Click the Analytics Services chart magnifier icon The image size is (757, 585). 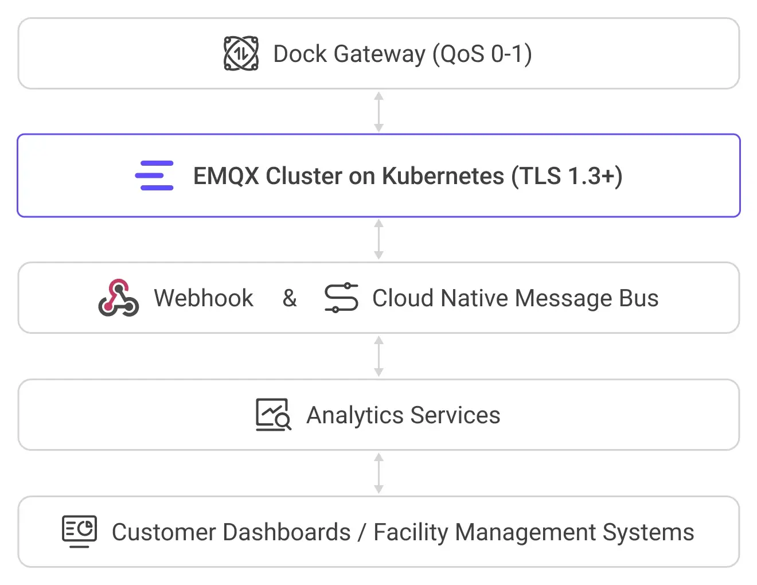point(274,415)
